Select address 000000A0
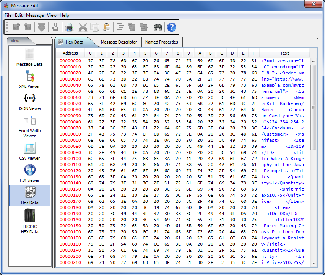The height and width of the screenshot is (275, 325). 70,122
